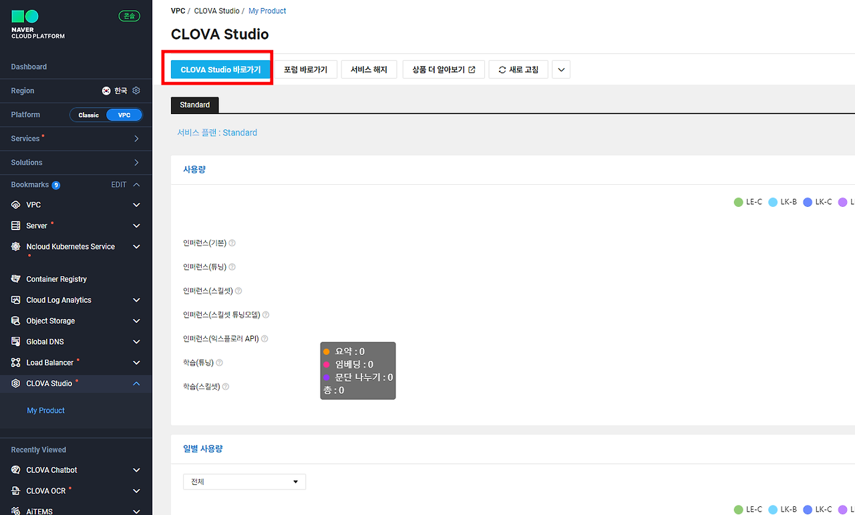
Task: Click the help icon next to 인퍼런스(기본)
Action: point(232,243)
